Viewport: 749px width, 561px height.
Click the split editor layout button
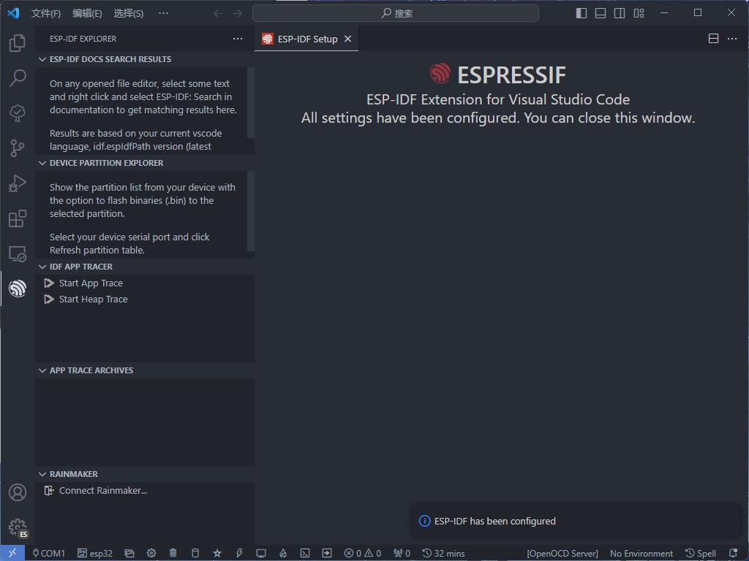713,39
